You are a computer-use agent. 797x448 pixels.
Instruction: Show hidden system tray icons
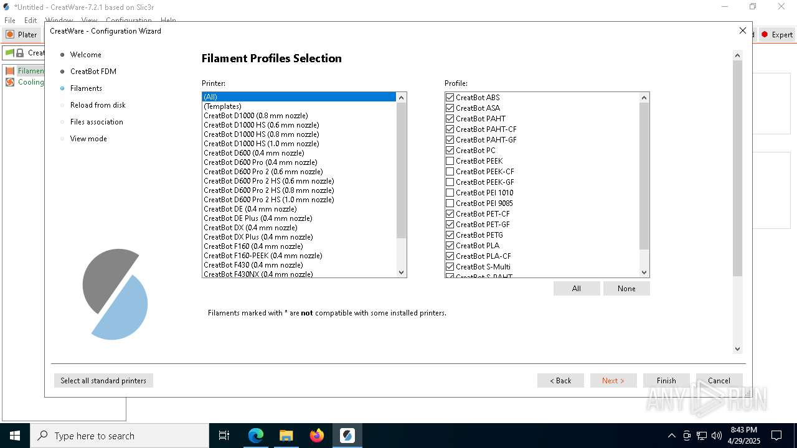tap(671, 436)
